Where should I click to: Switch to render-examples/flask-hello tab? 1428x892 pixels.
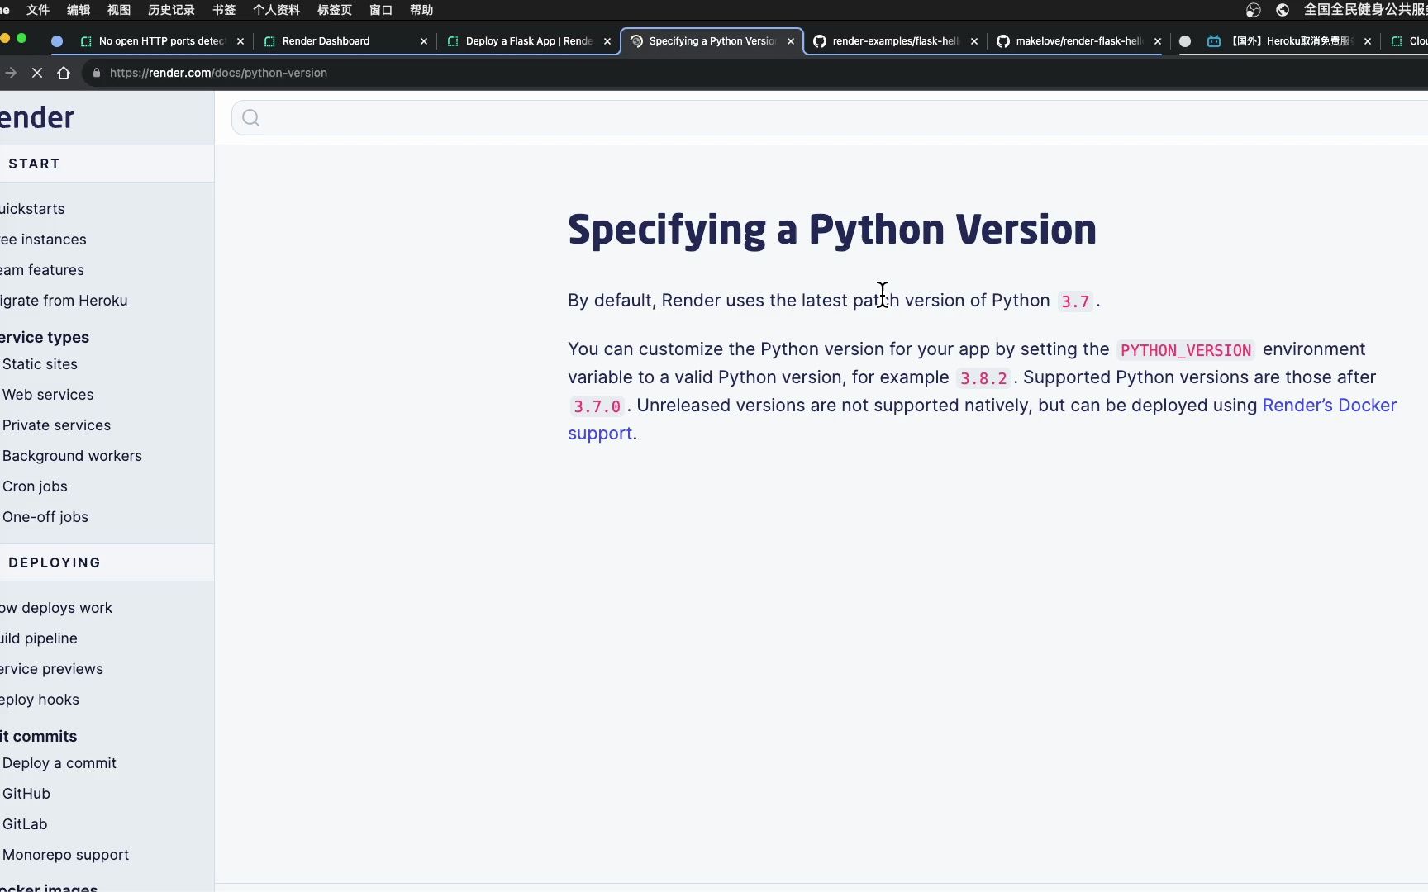point(896,41)
